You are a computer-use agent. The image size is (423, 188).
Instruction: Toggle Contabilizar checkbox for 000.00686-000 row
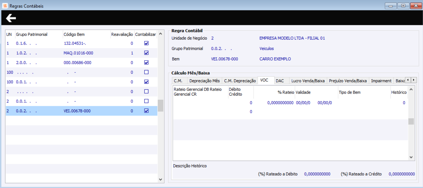tap(146, 62)
